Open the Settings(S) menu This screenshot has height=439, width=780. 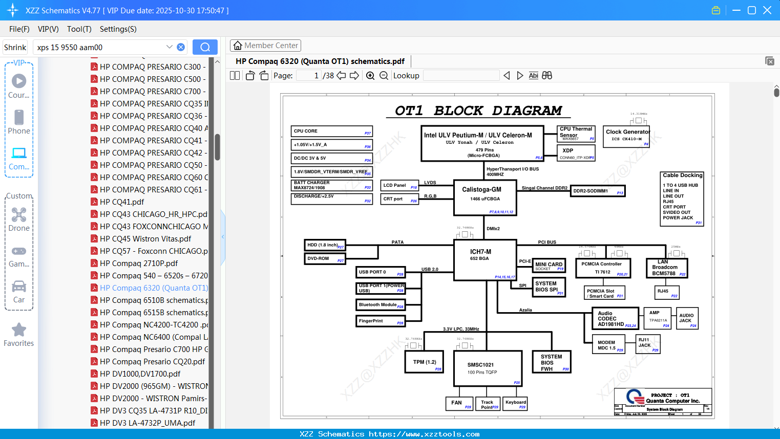click(118, 29)
